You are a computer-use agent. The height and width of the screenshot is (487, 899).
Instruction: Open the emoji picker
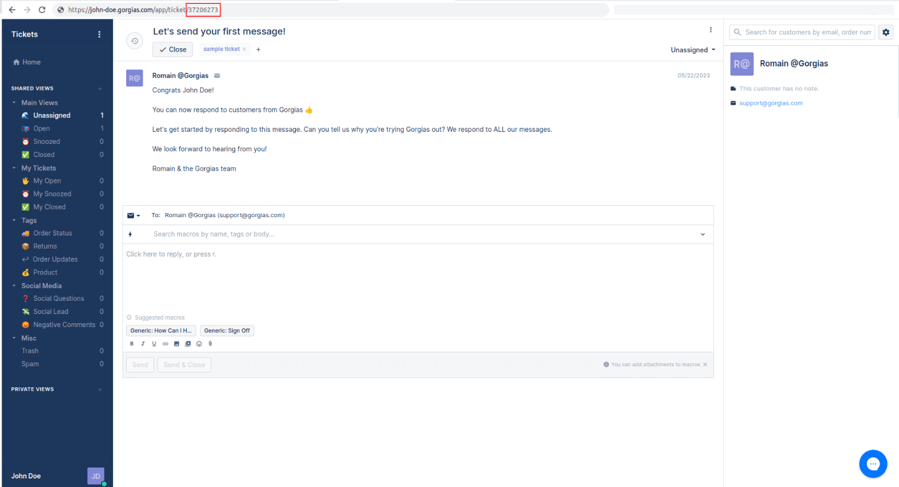pyautogui.click(x=199, y=344)
